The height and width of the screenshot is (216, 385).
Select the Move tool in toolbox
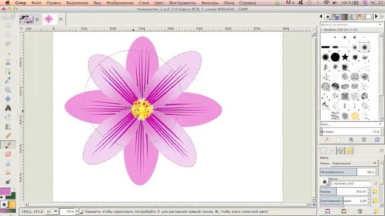[x=8, y=98]
